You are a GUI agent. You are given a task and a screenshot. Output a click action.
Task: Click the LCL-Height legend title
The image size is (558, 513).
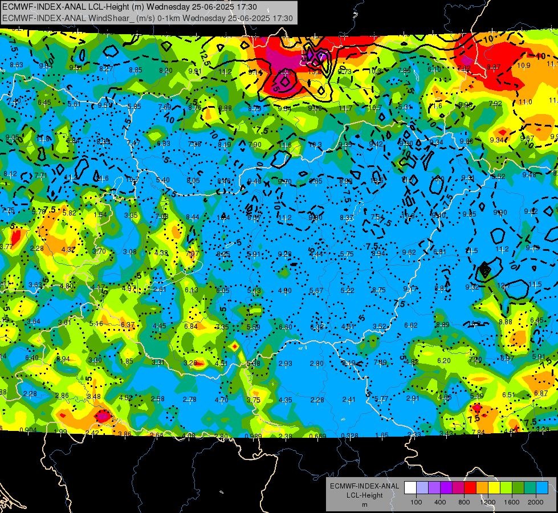pyautogui.click(x=364, y=495)
